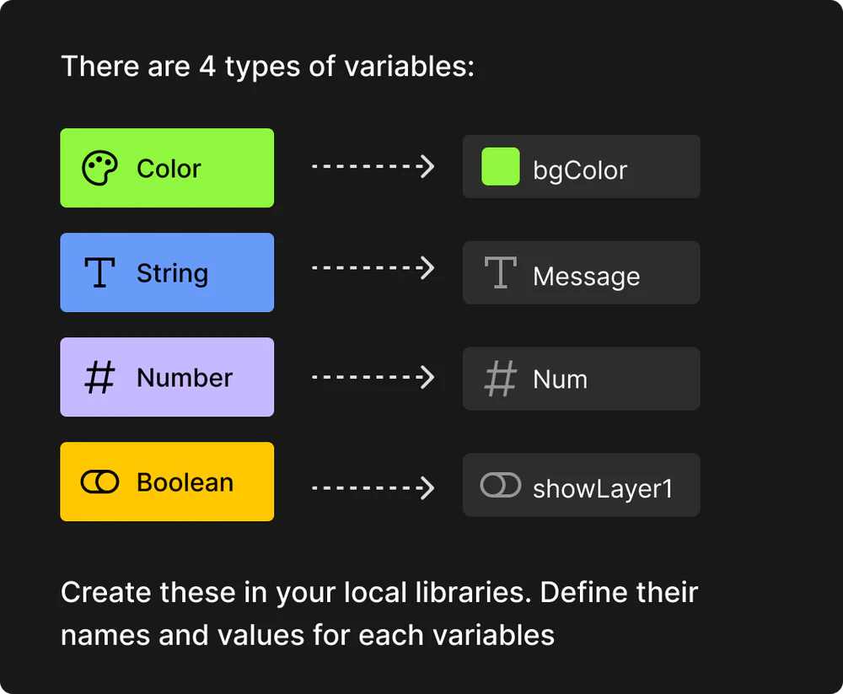Click the palette icon on Color label
The width and height of the screenshot is (843, 694).
(99, 168)
